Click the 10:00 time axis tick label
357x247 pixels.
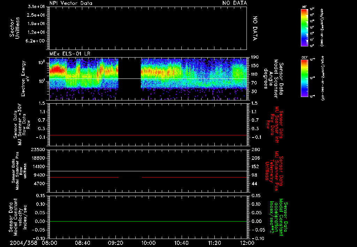(x=149, y=242)
